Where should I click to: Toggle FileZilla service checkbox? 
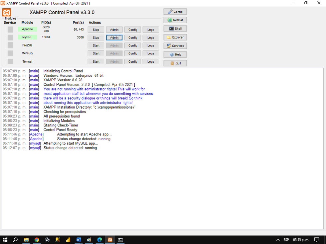[x=10, y=45]
